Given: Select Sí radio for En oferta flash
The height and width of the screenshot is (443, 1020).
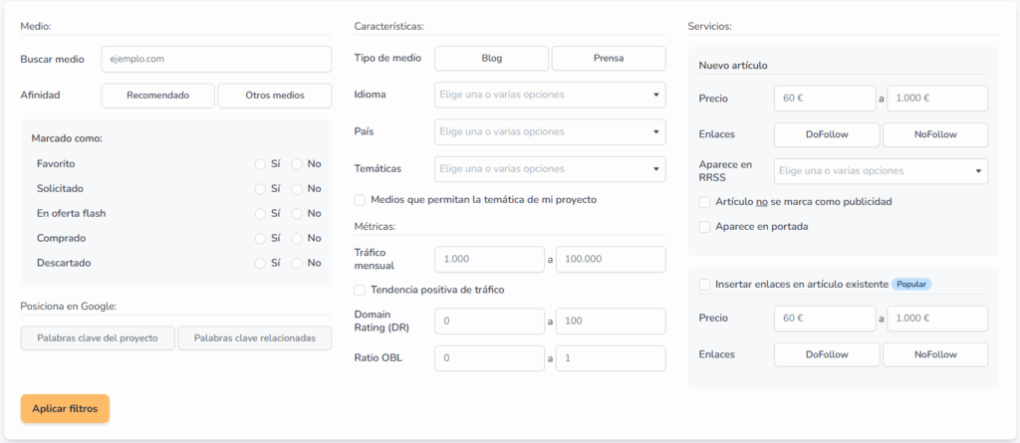Looking at the screenshot, I should coord(260,214).
